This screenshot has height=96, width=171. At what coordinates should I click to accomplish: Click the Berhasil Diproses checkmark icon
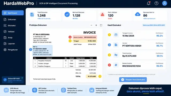(x=67, y=14)
